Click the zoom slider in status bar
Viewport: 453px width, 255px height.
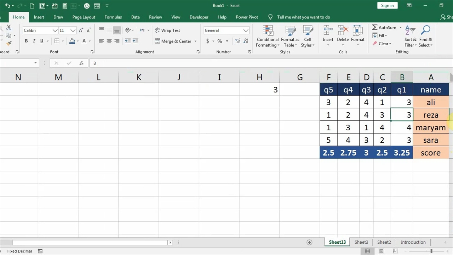click(431, 251)
